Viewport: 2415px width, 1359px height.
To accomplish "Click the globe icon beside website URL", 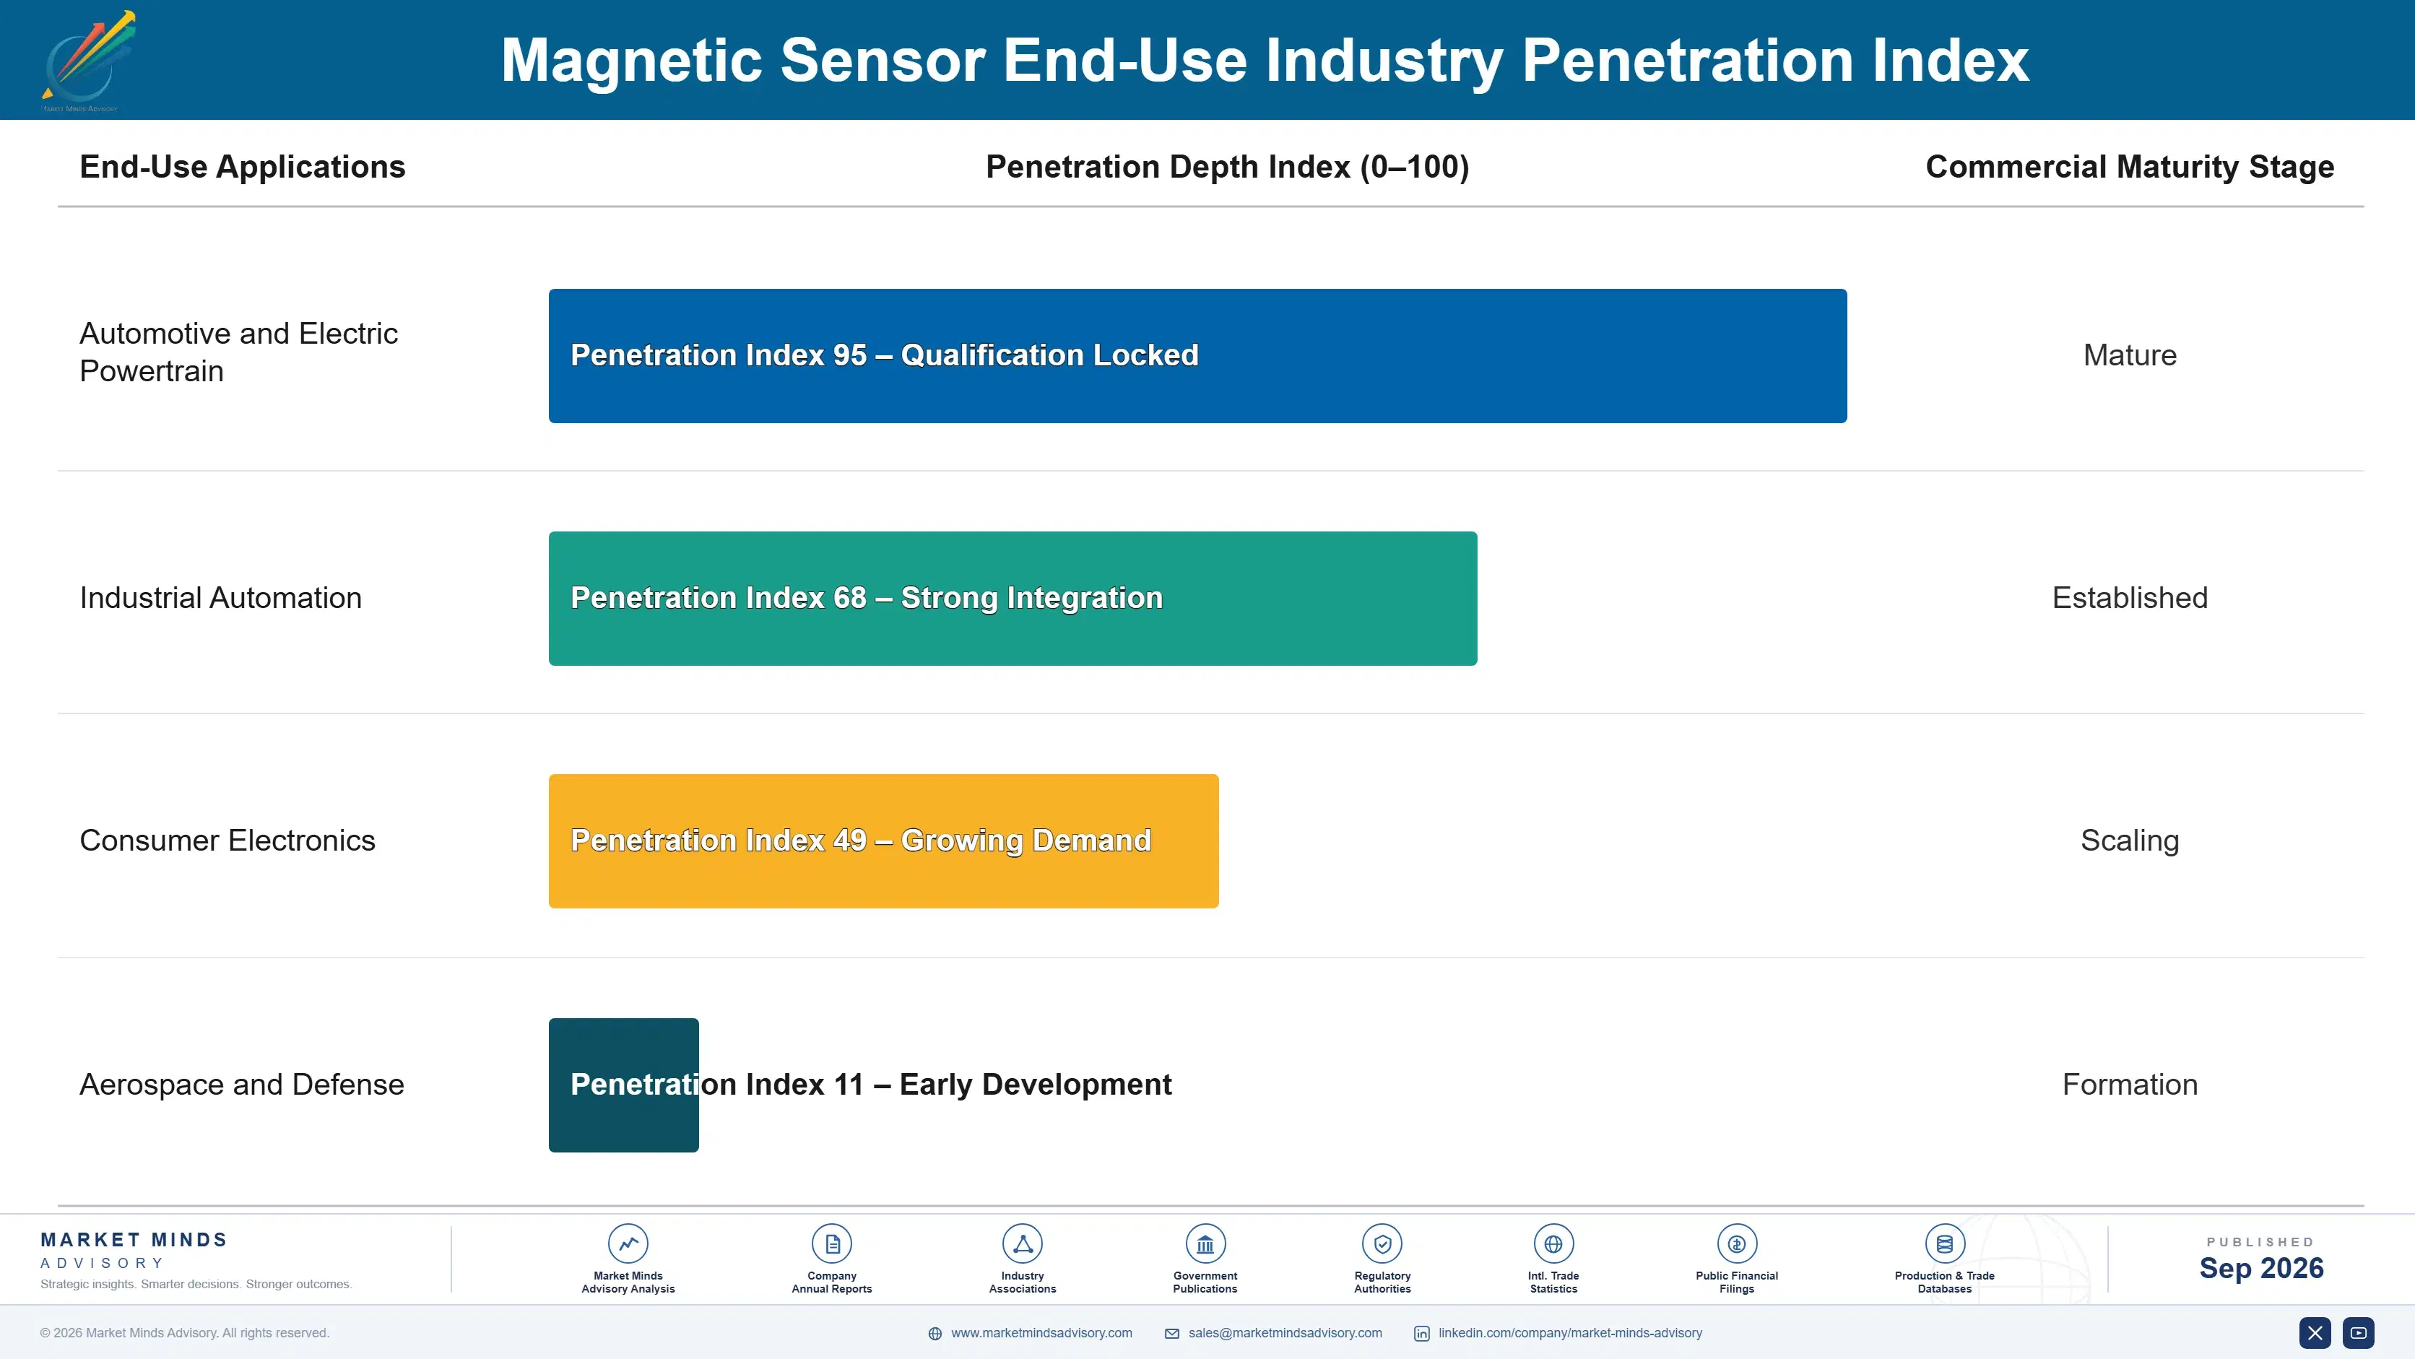I will [935, 1334].
